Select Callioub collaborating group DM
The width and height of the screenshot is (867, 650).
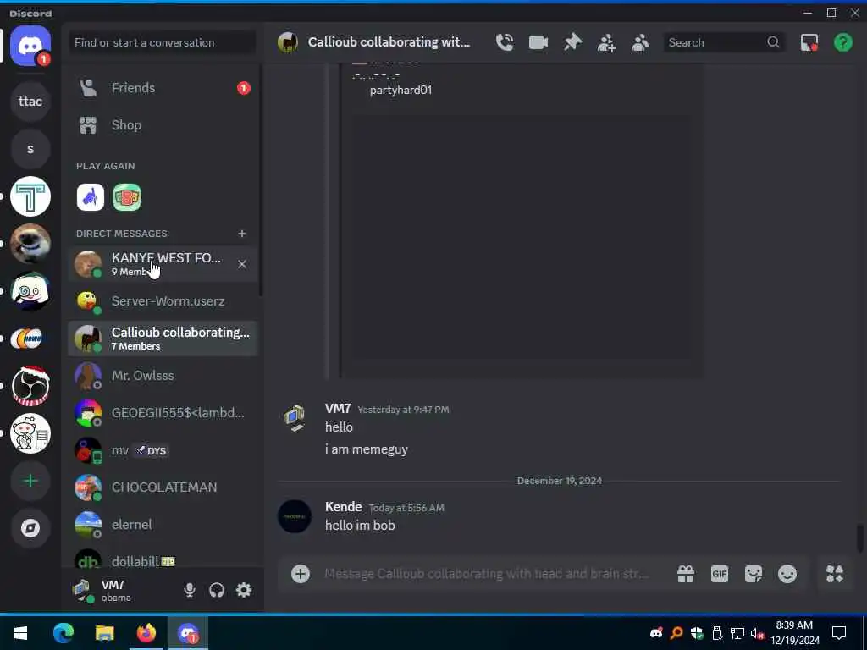pyautogui.click(x=163, y=339)
